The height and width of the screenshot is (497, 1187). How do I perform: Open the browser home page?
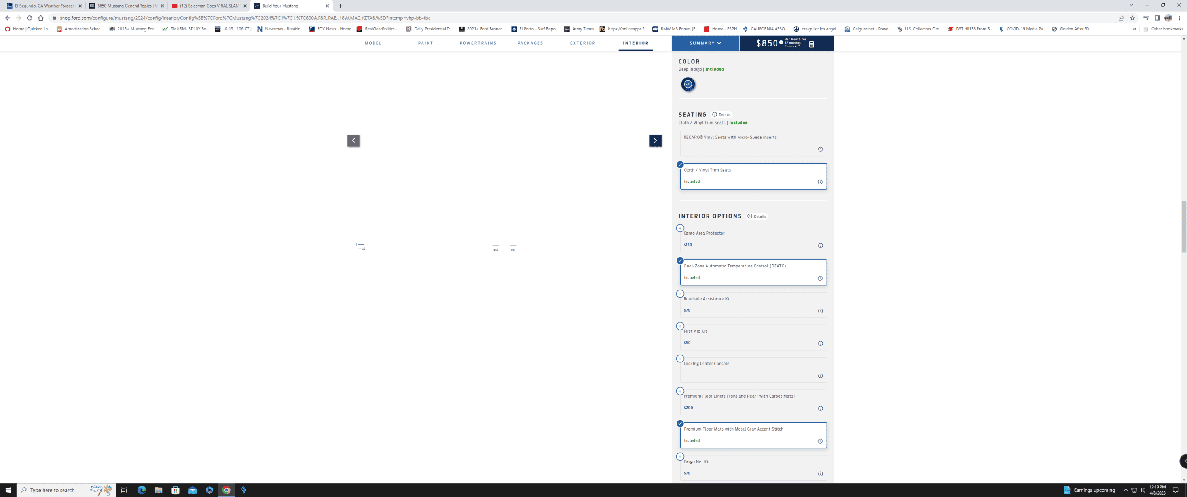point(40,18)
